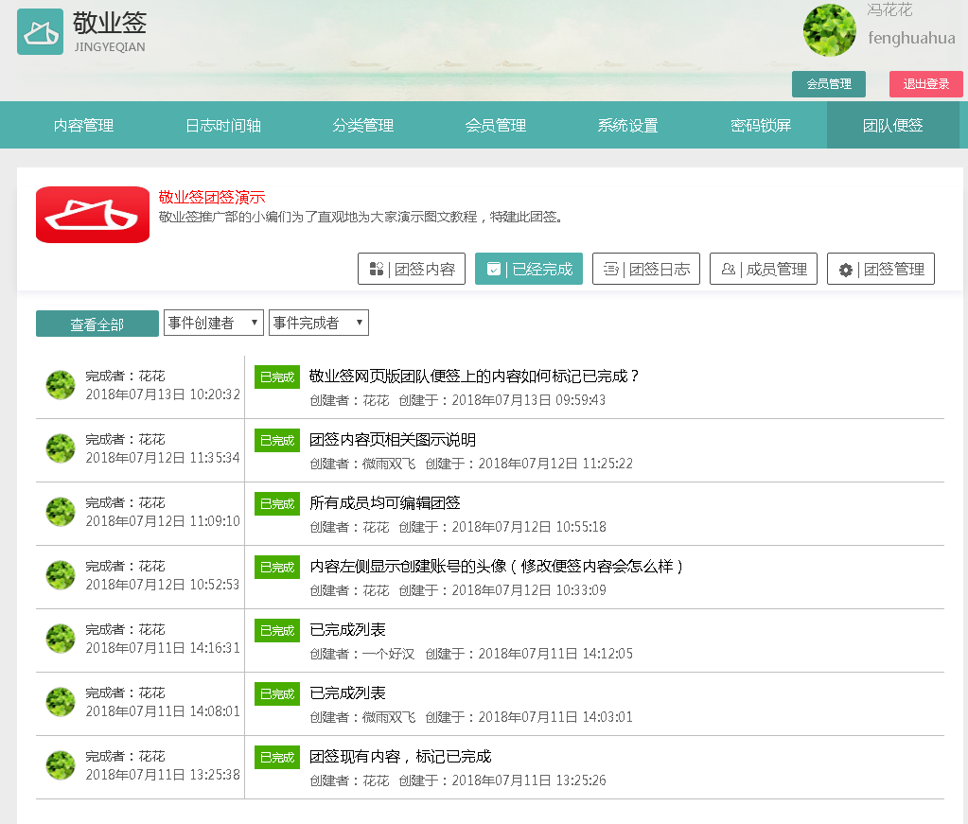968x824 pixels.
Task: Click 已完成 badge of entry created 14:03:01
Action: coord(277,694)
